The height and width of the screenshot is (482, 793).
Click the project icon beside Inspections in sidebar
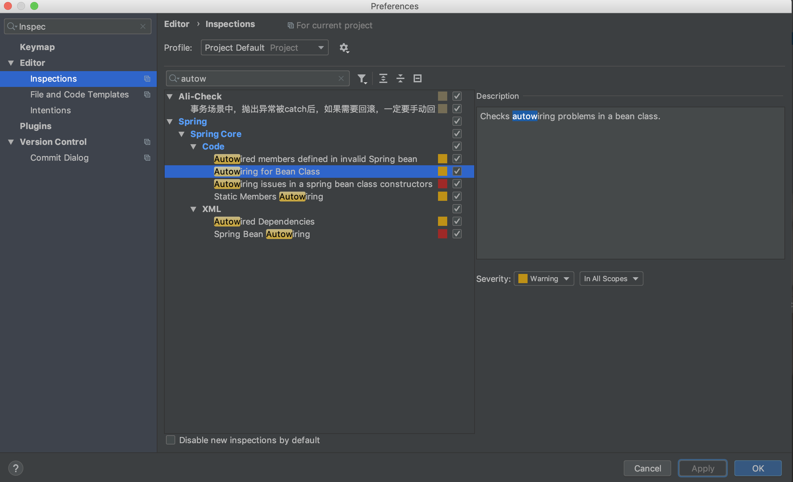coord(147,79)
